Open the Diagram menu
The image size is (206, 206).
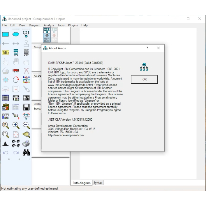[35, 25]
